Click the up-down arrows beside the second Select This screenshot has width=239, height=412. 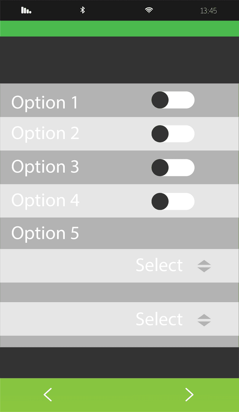coord(204,320)
